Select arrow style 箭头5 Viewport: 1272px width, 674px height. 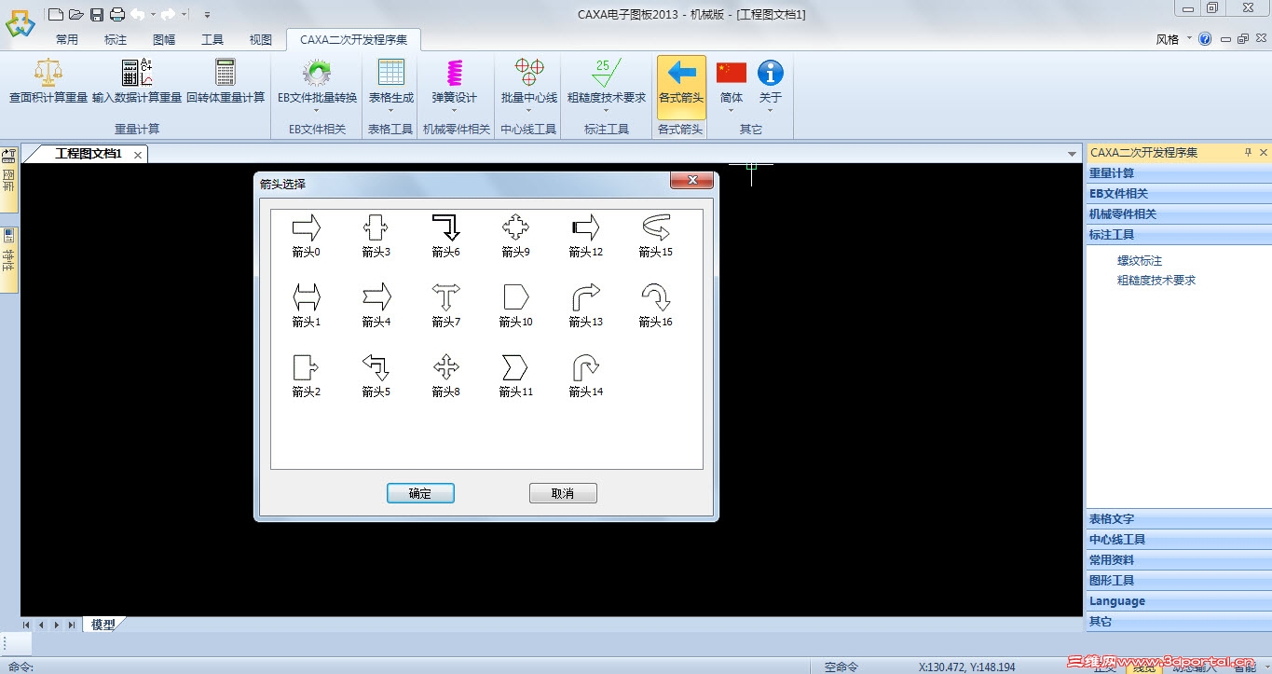coord(376,375)
